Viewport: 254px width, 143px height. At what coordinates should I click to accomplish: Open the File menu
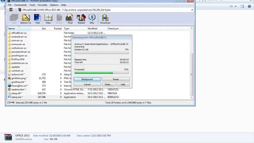coord(10,5)
